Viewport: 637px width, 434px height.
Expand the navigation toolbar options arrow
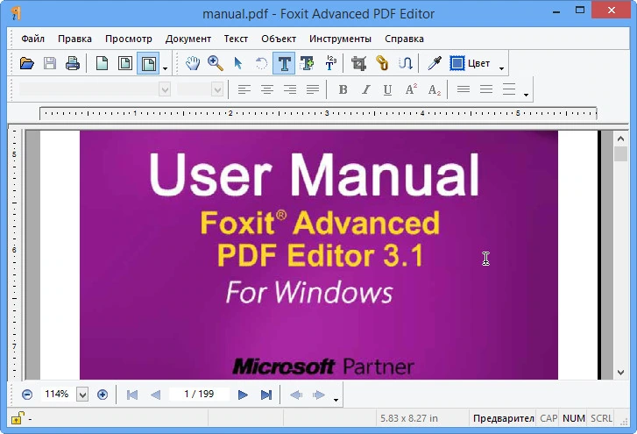pyautogui.click(x=336, y=400)
